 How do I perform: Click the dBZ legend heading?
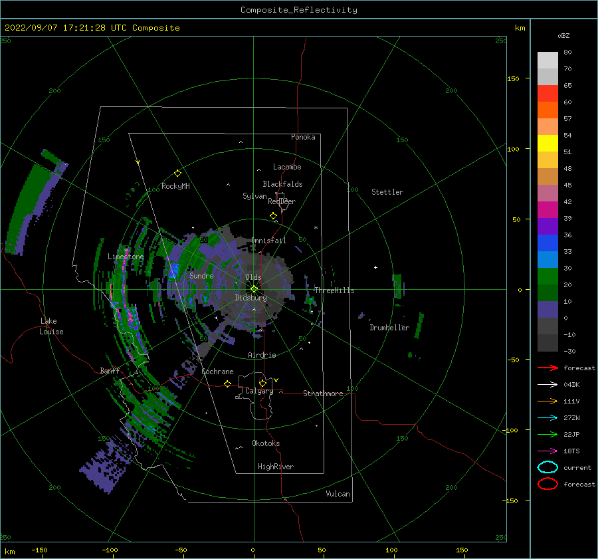tap(563, 35)
